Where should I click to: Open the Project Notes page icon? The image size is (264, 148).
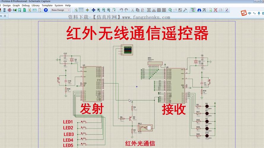39,10
